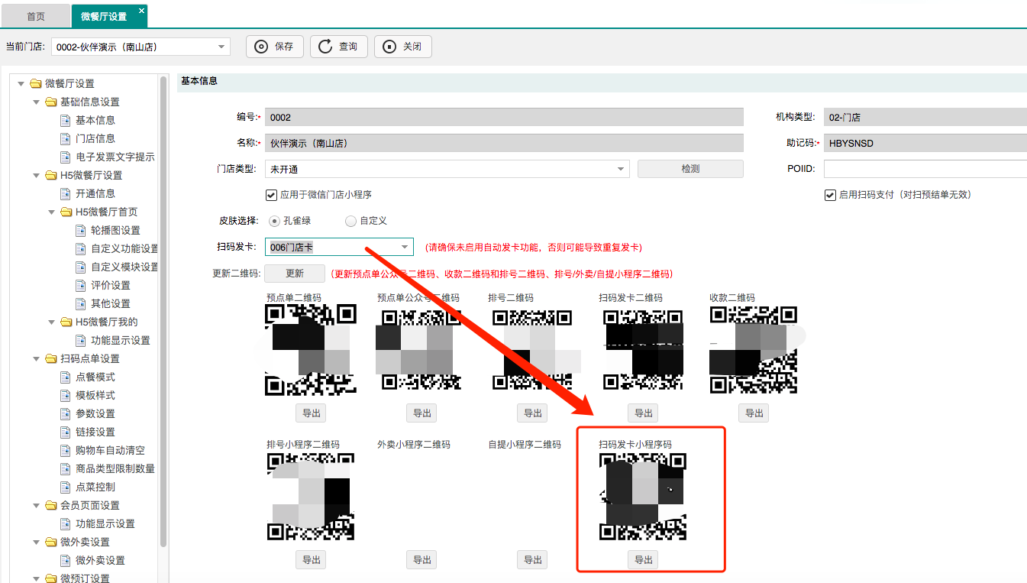Click the 名称 input field
1027x583 pixels.
coord(504,143)
